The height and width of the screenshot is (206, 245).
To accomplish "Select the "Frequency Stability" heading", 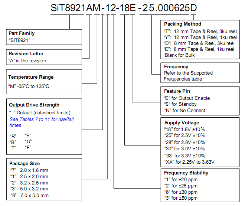I will point(186,173).
